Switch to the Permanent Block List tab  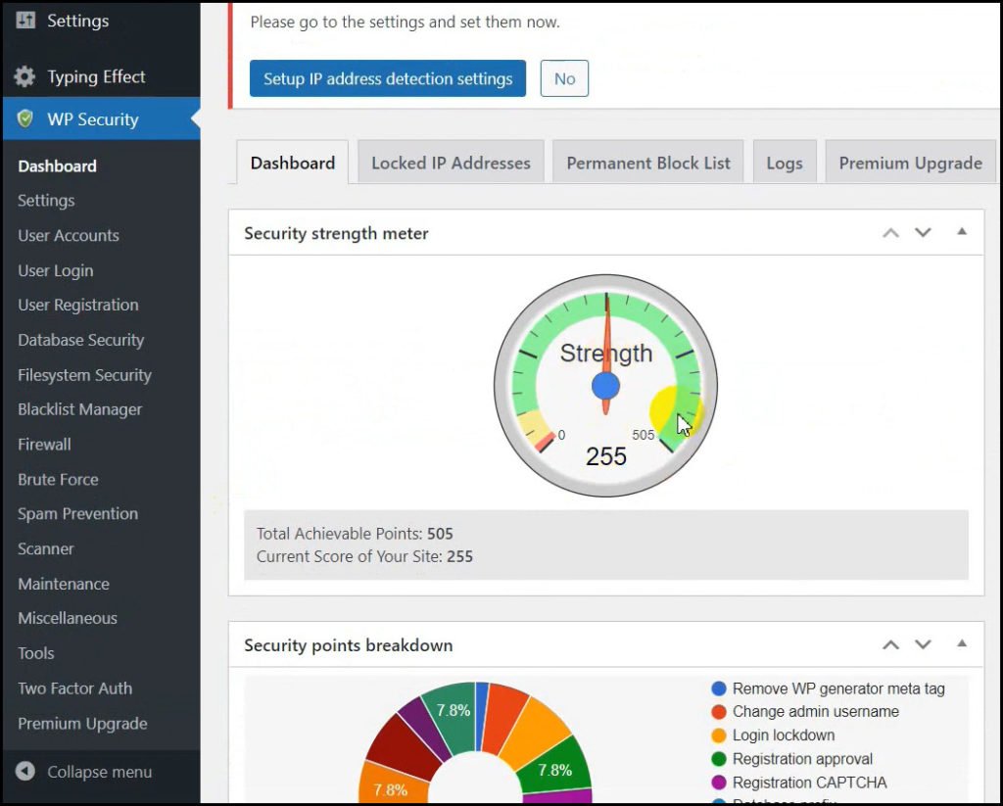coord(647,164)
